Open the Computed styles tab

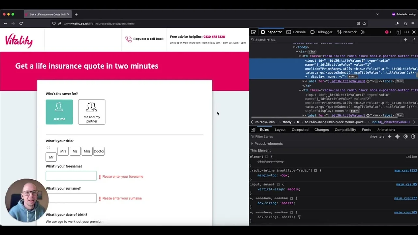(300, 130)
